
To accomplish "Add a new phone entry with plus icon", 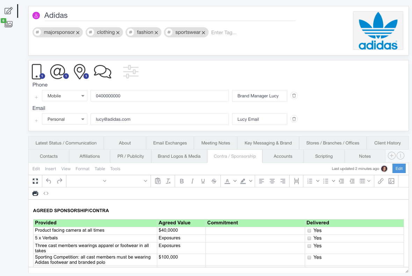I will (36, 97).
